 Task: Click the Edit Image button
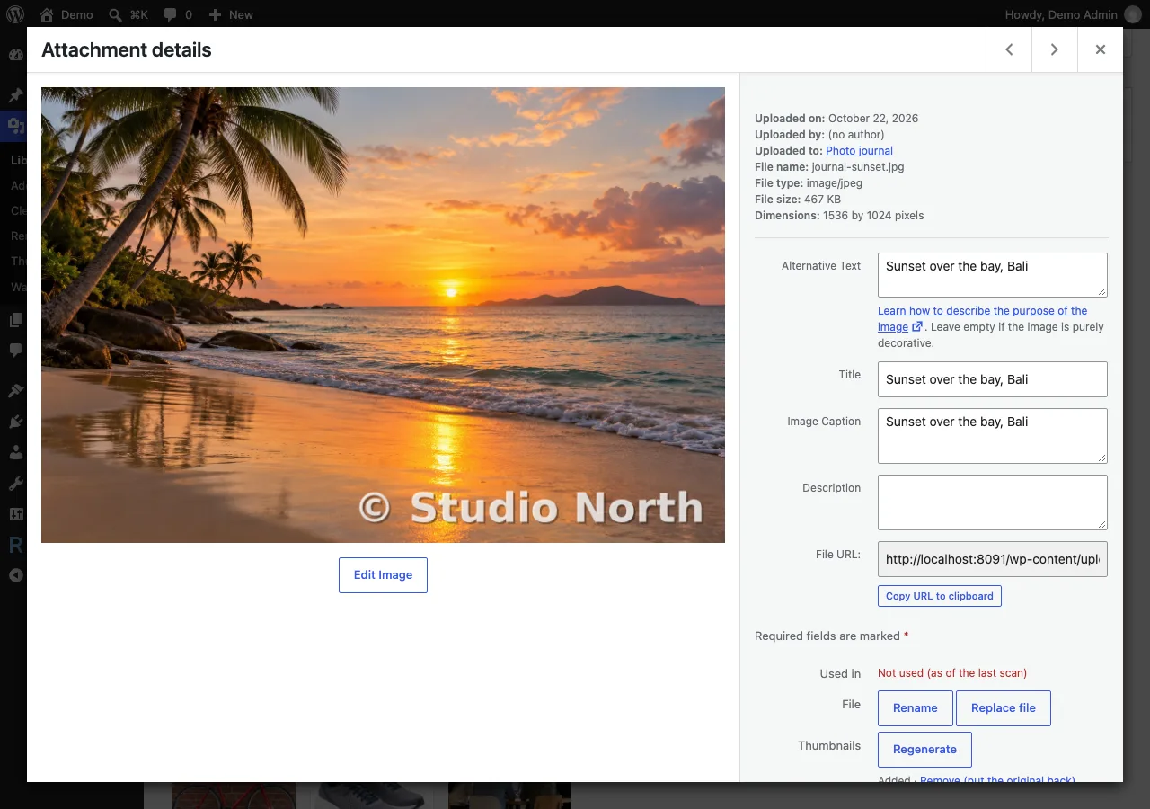click(383, 575)
